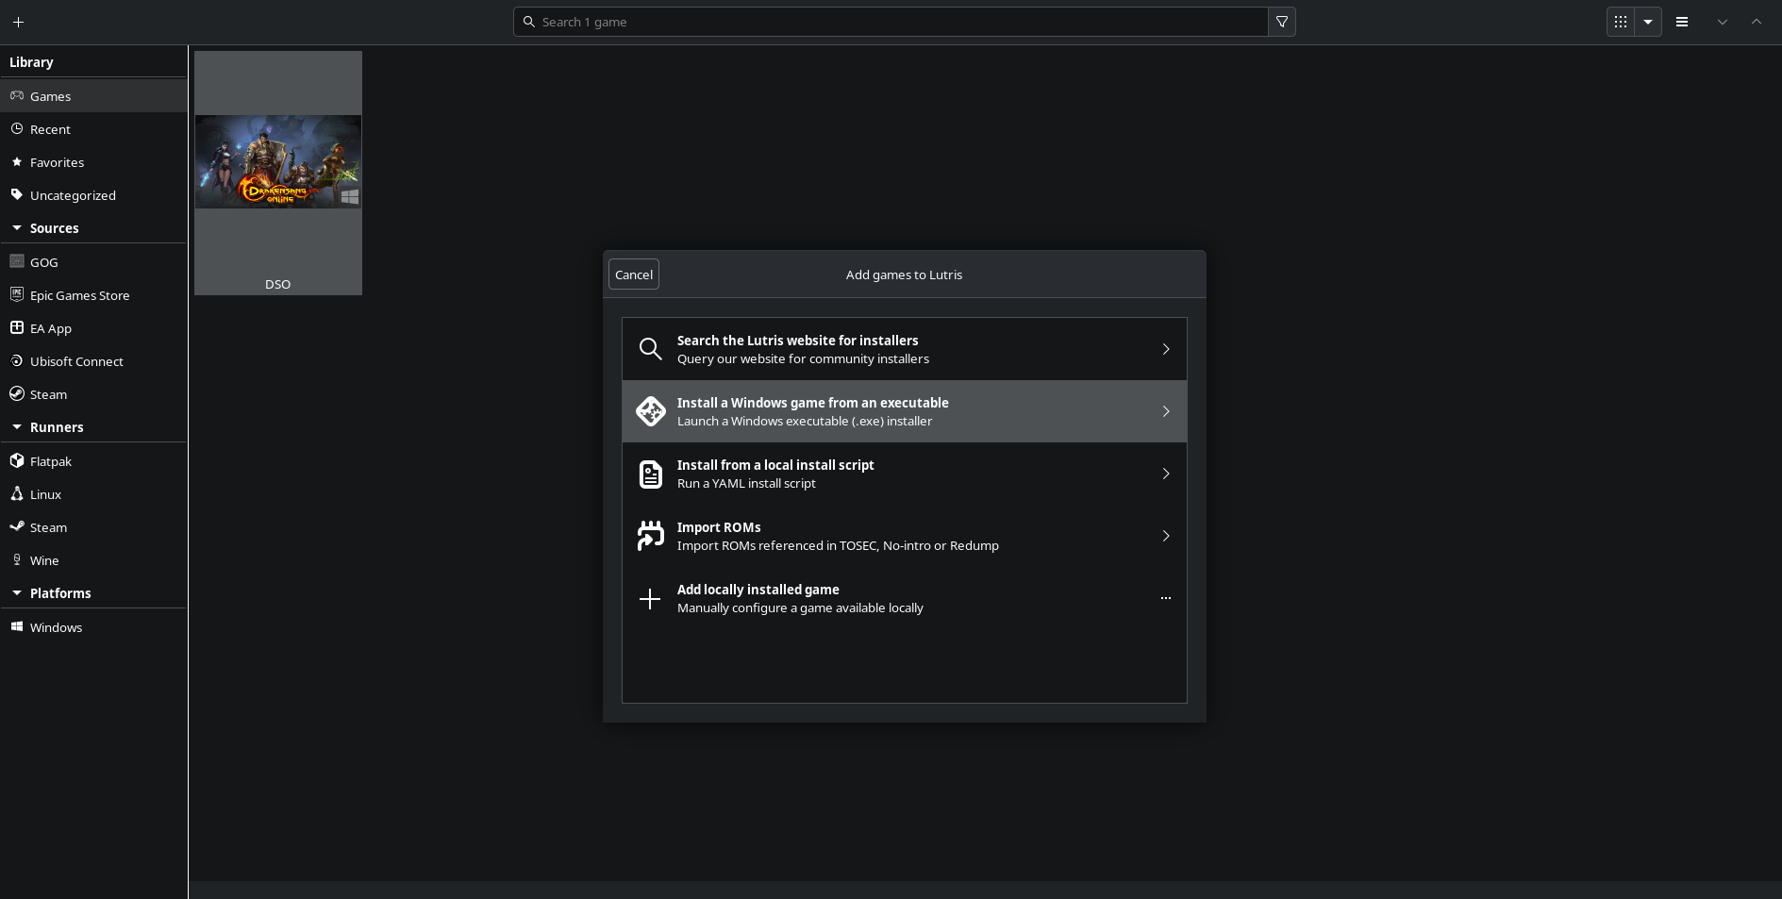Image resolution: width=1782 pixels, height=899 pixels.
Task: Click ellipsis on Add locally installed game row
Action: 1166,598
